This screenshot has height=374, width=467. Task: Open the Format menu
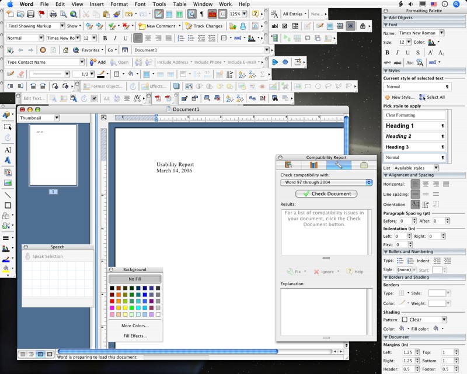[x=119, y=4]
